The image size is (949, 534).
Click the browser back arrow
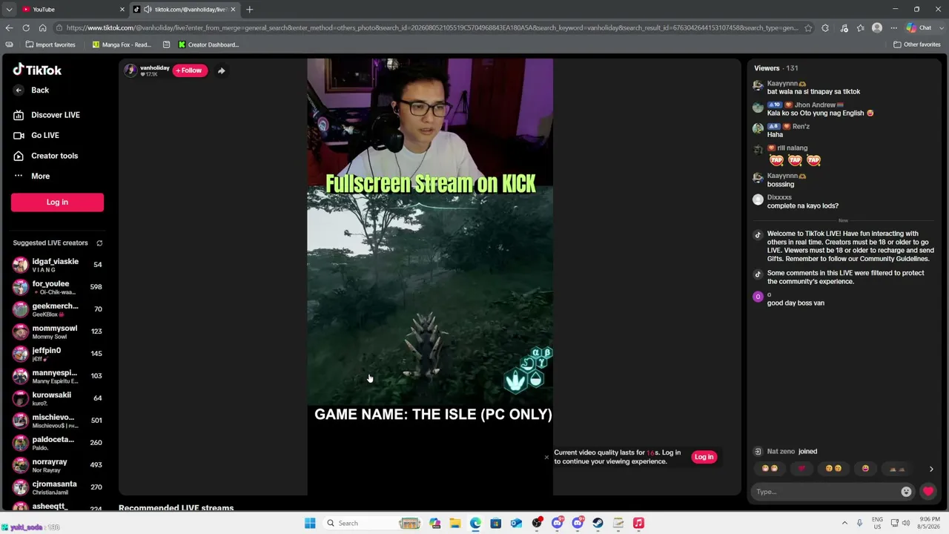coord(9,28)
